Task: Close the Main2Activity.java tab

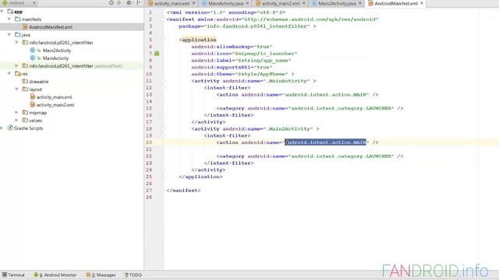Action: coord(360,3)
